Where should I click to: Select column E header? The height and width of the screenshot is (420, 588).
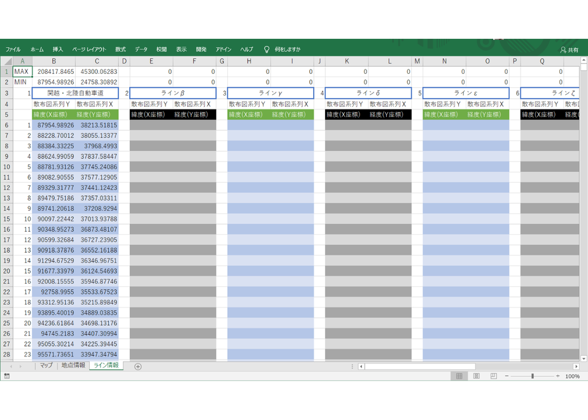tap(151, 61)
